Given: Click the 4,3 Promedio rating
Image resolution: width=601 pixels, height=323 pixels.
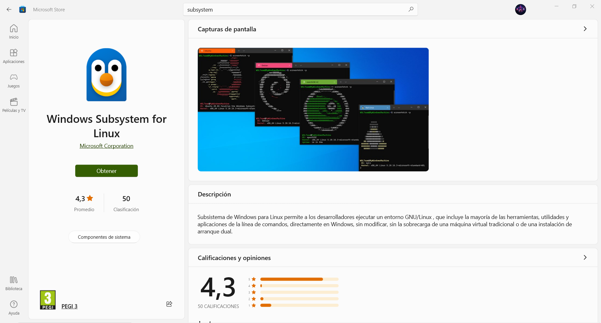Looking at the screenshot, I should click(x=84, y=203).
